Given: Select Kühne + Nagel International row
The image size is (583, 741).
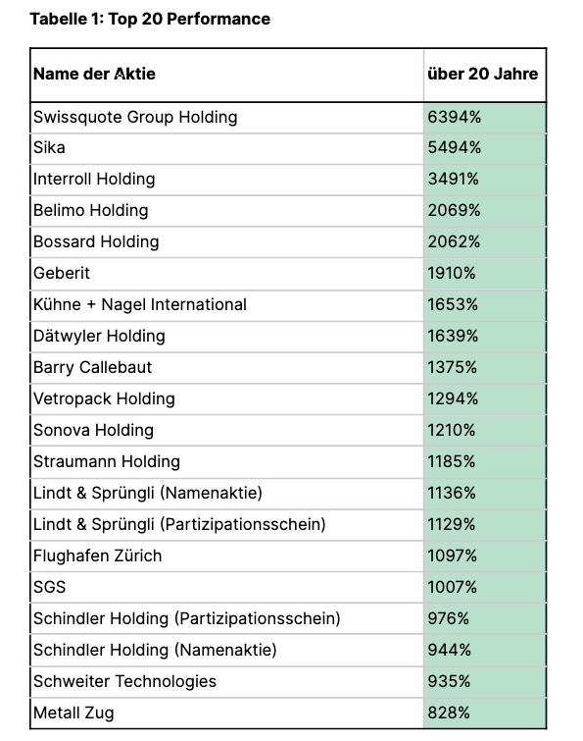Looking at the screenshot, I should [288, 305].
